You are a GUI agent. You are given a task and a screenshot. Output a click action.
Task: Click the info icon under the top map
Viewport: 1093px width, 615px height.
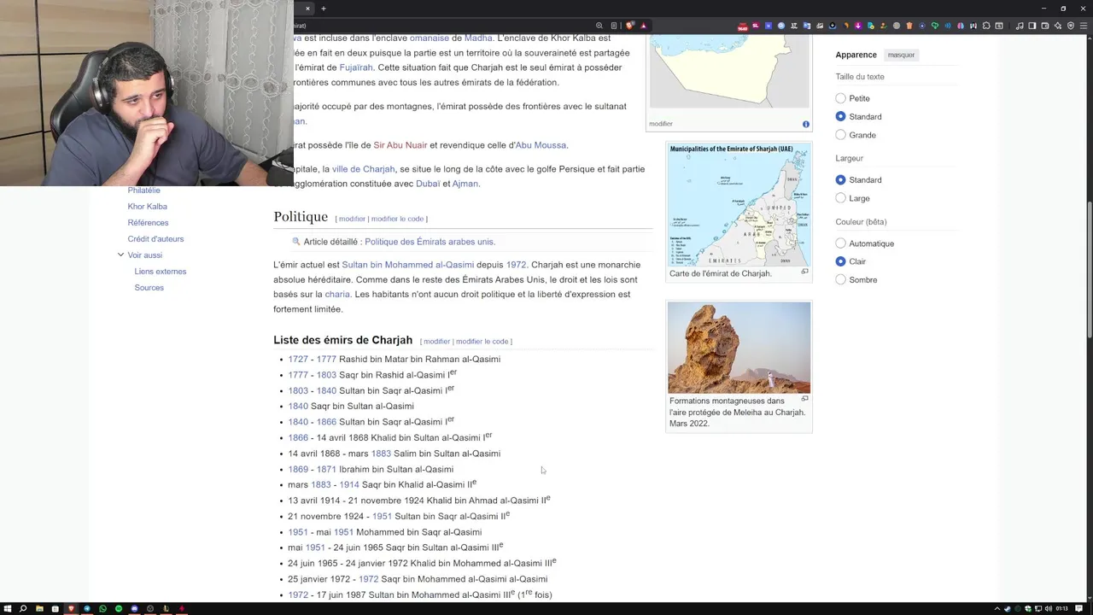pos(805,124)
